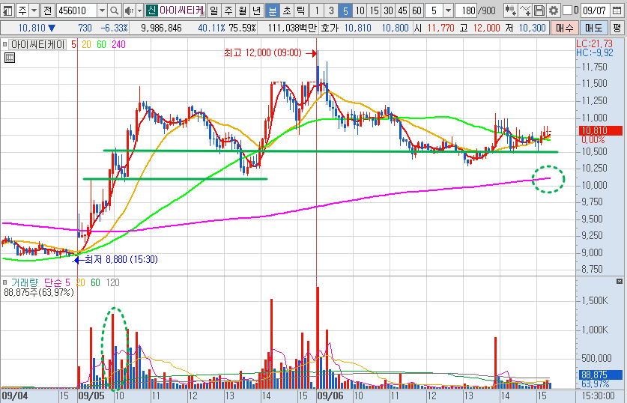
Task: Click the orange 20 moving average label
Action: (86, 44)
